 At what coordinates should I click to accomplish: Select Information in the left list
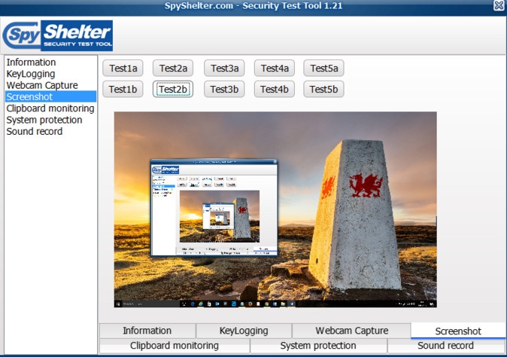50,63
